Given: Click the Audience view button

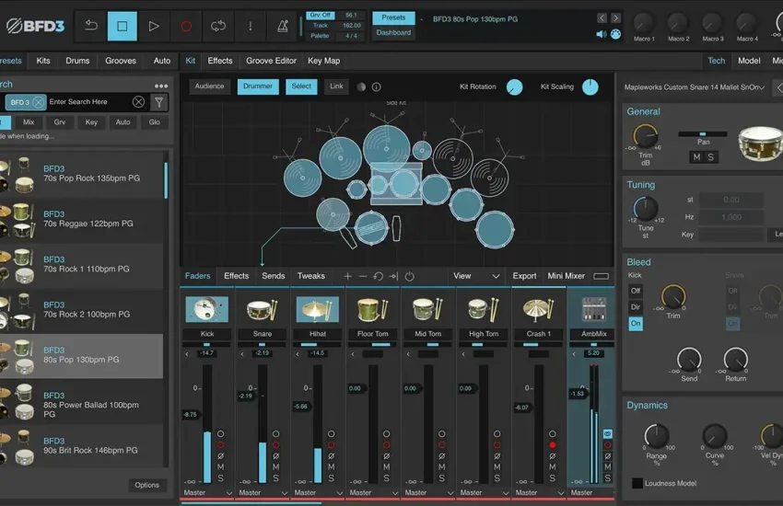Looking at the screenshot, I should (x=209, y=86).
